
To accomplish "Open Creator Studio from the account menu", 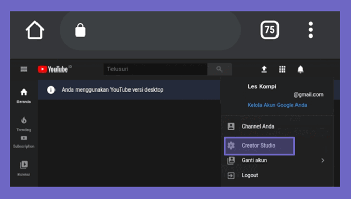I will 260,146.
